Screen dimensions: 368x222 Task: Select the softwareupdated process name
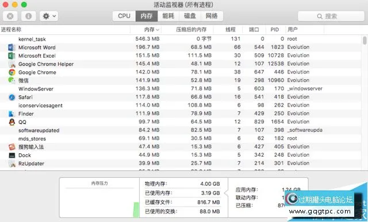point(39,130)
